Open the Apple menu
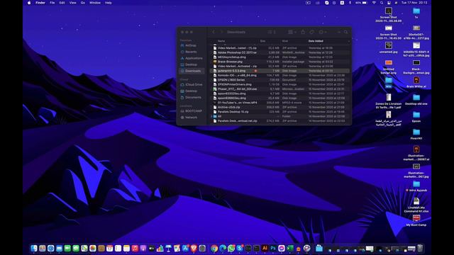The height and width of the screenshot is (255, 454). pos(29,3)
